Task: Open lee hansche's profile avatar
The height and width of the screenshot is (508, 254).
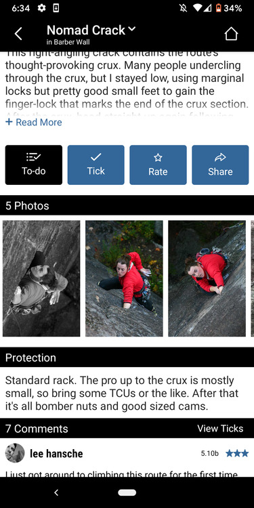Action: [x=15, y=453]
